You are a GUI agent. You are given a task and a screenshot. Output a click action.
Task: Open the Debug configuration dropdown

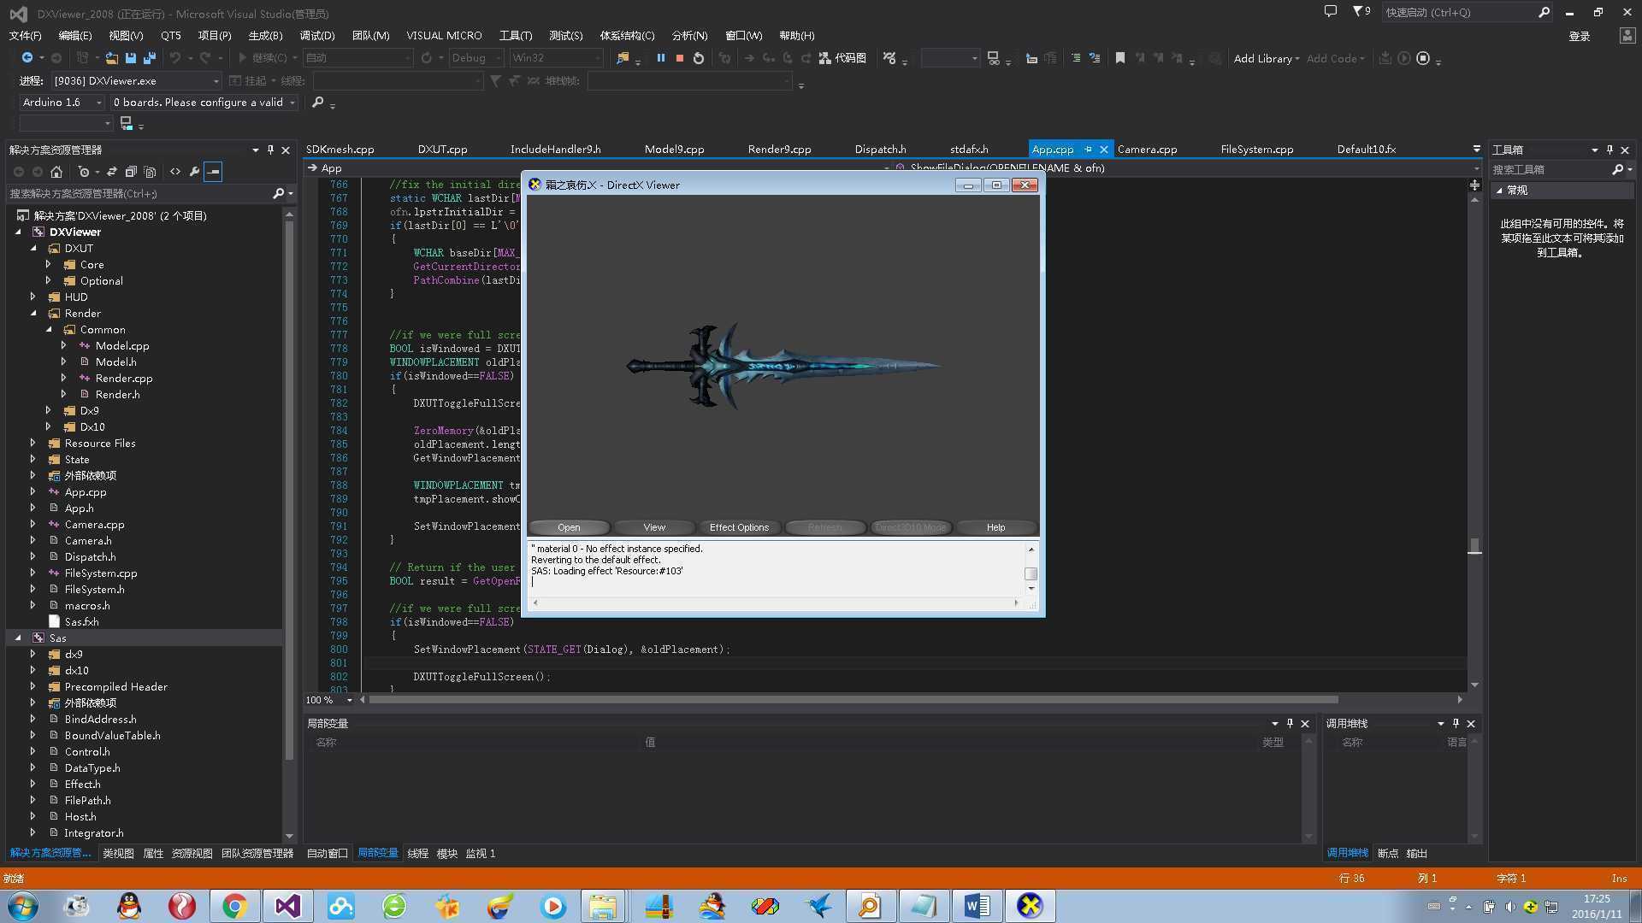475,58
